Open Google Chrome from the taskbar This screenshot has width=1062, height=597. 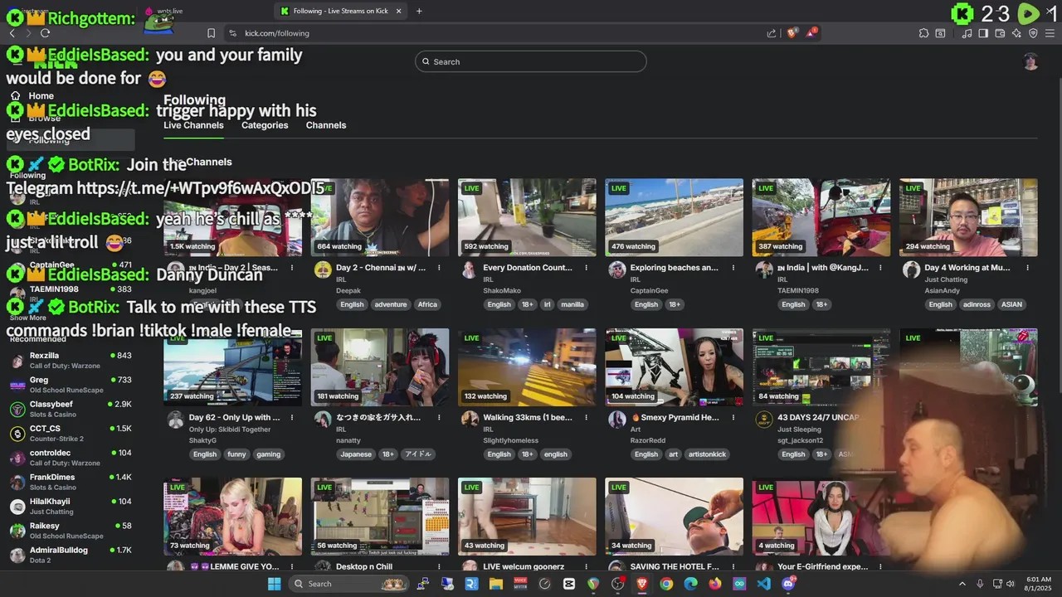666,584
